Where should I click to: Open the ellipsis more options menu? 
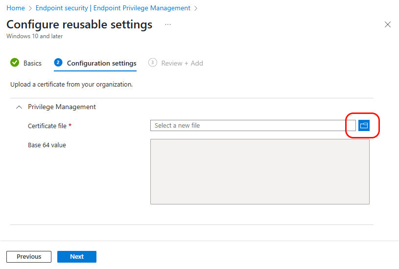pos(168,24)
